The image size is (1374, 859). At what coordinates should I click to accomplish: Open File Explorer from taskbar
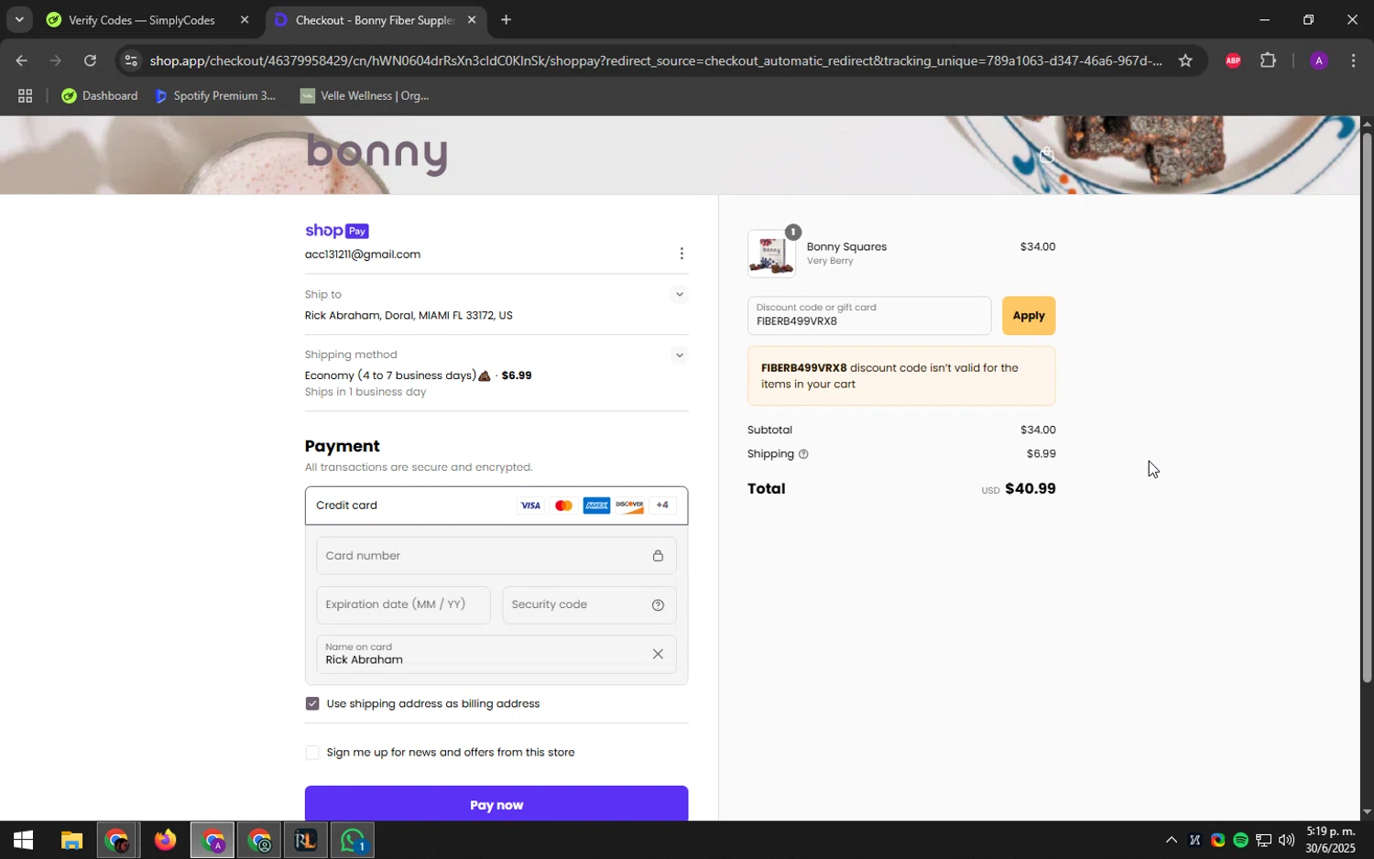click(71, 841)
